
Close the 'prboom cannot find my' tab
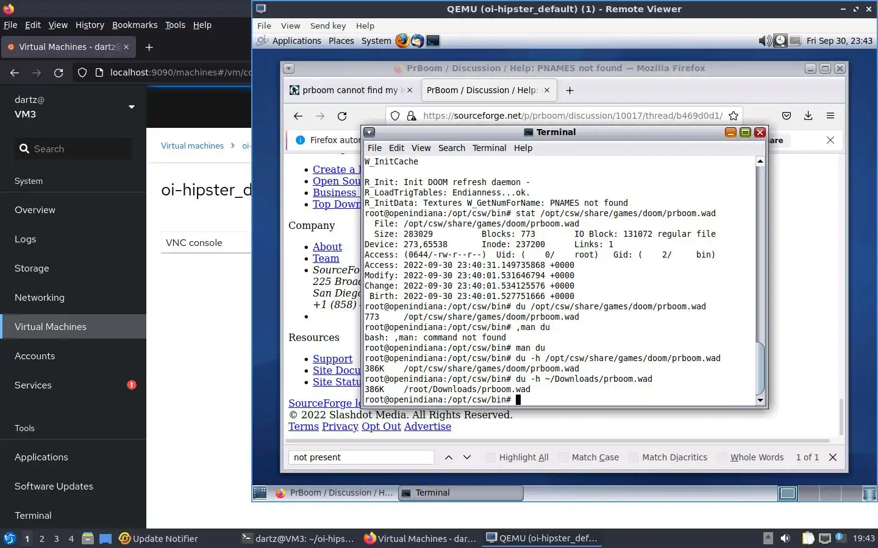coord(410,90)
